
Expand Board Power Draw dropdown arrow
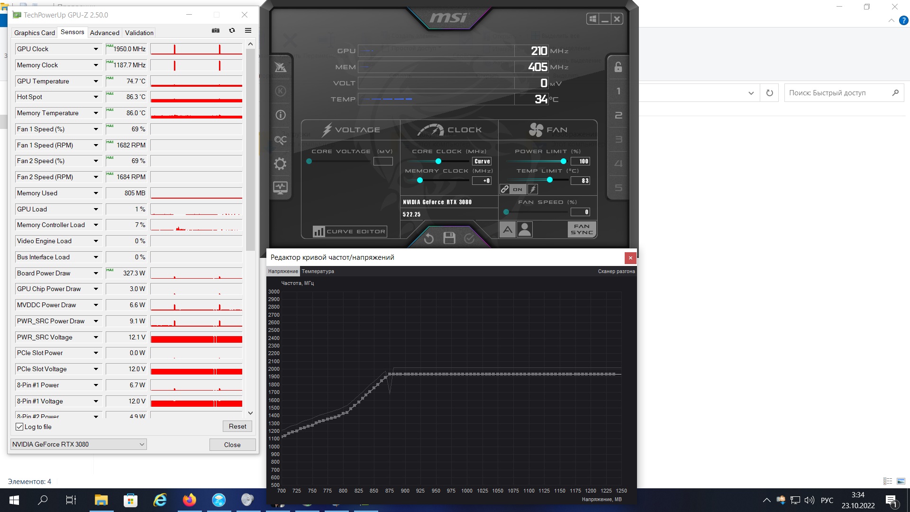[x=96, y=273]
